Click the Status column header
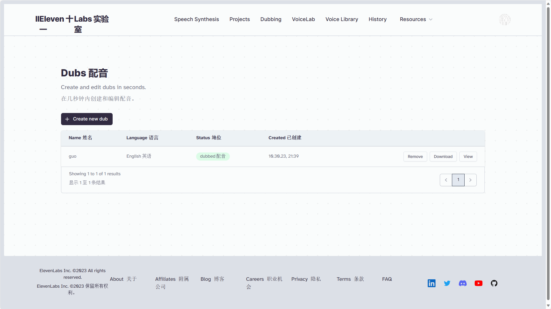The width and height of the screenshot is (551, 309). point(209,138)
